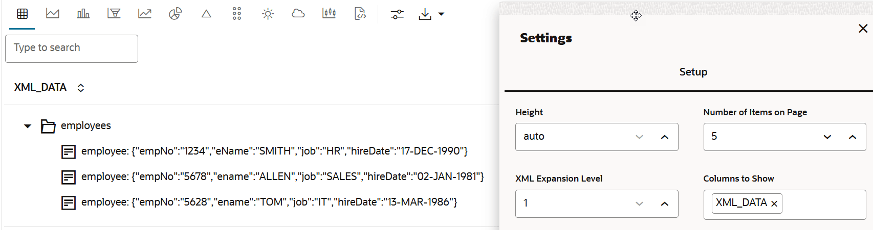This screenshot has width=873, height=230.
Task: Collapse the employees tree node
Action: point(28,126)
